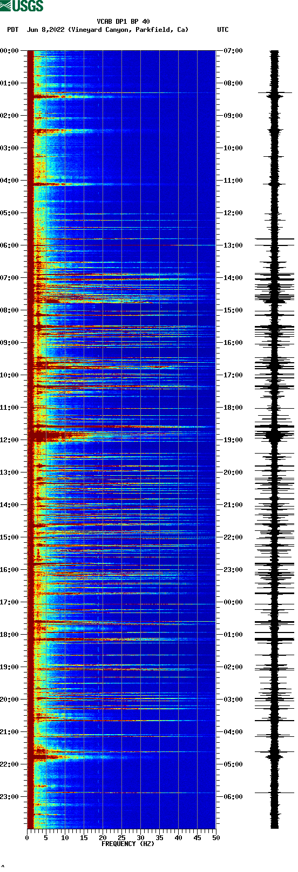Click the 25 Hz frequency tick label
This screenshot has height=872, width=298.
[x=121, y=838]
